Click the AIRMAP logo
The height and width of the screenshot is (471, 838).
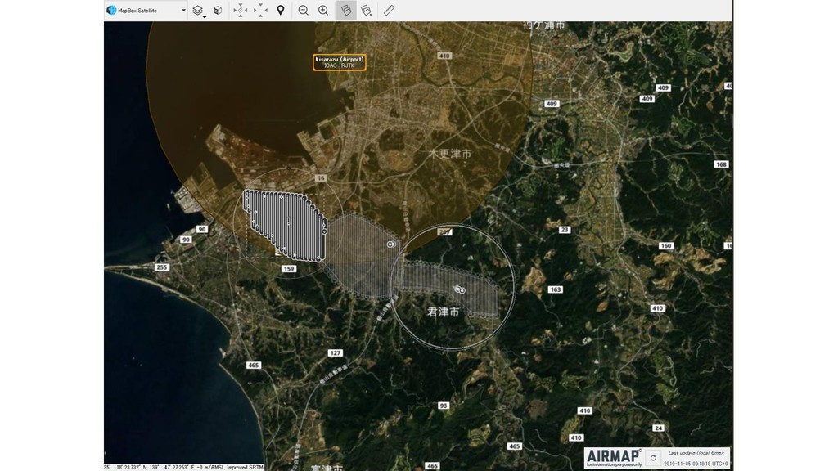(613, 456)
